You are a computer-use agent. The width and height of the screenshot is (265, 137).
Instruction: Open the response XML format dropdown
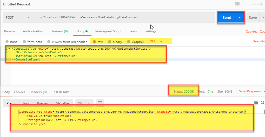click(x=84, y=103)
